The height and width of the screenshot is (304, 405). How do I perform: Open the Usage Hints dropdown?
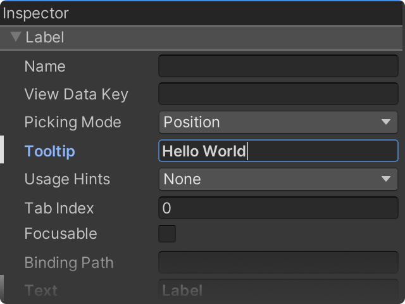[278, 179]
